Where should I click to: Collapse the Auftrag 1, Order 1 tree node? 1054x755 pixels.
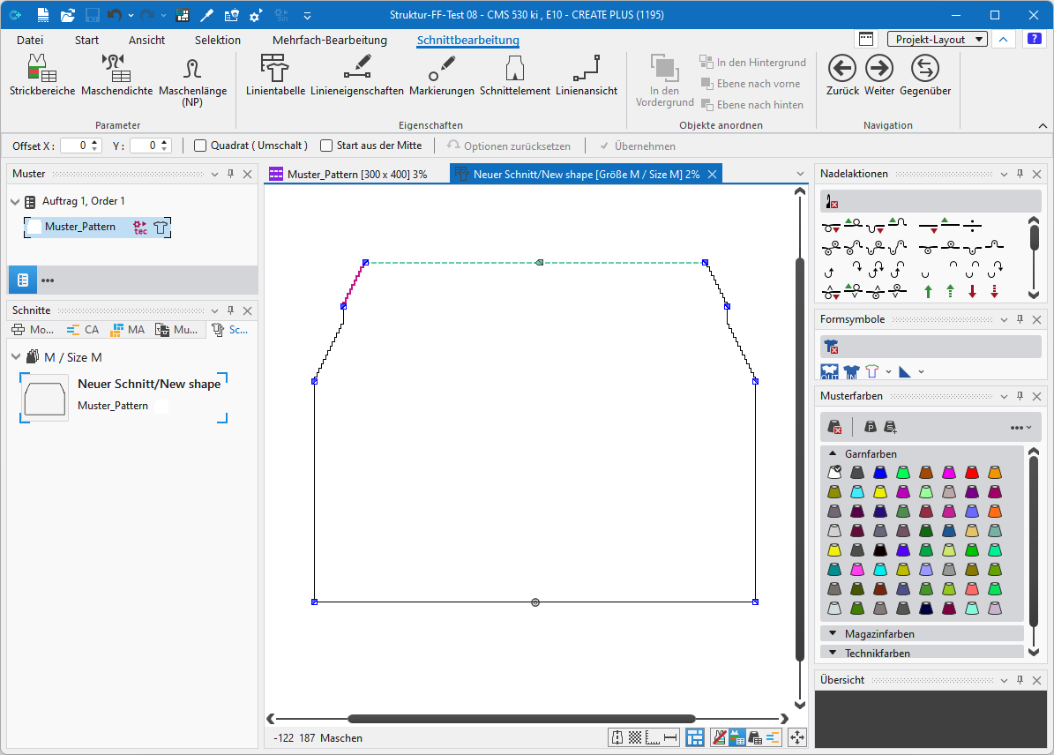click(16, 202)
